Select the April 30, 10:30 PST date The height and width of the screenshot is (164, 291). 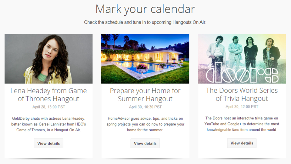tap(145, 107)
